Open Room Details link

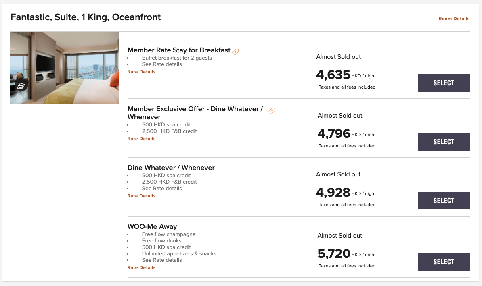[454, 19]
